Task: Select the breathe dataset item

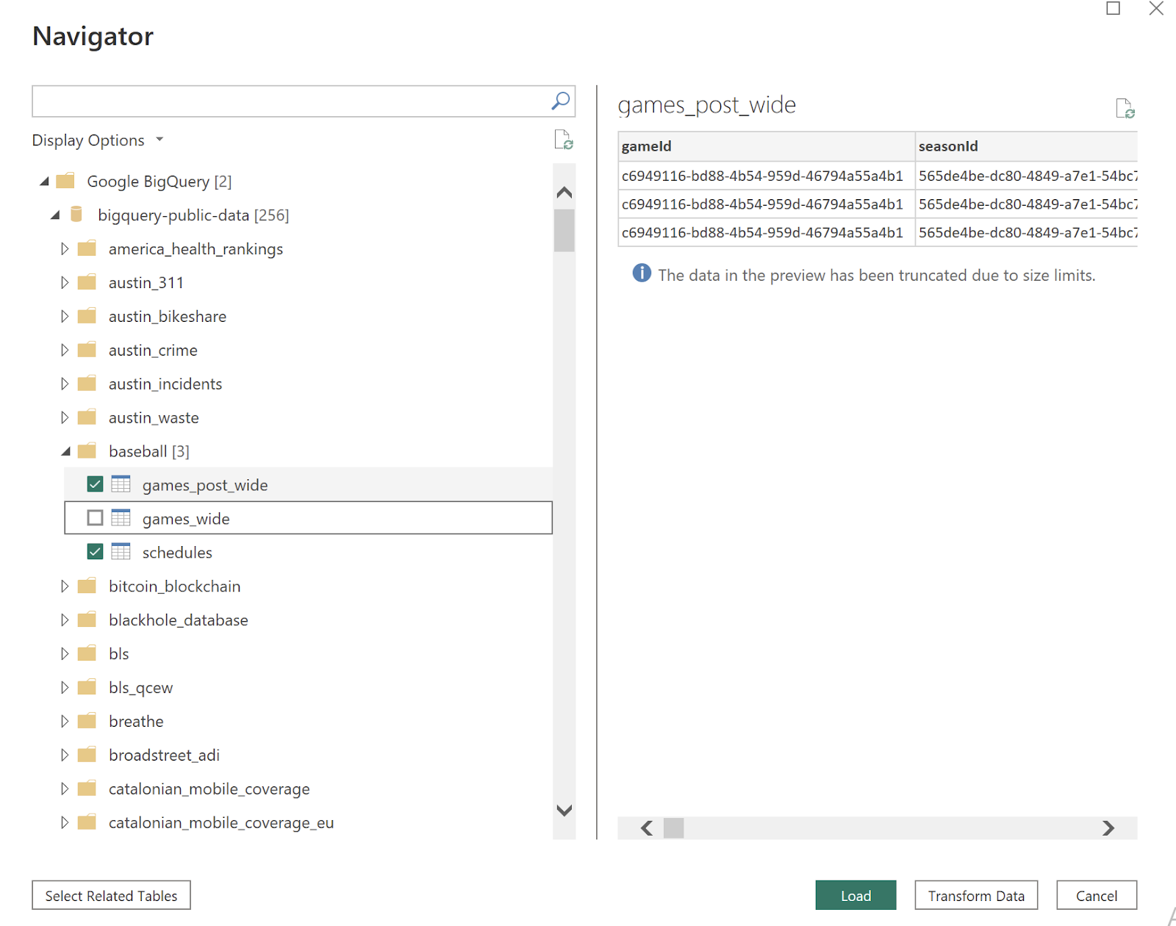Action: click(x=136, y=722)
